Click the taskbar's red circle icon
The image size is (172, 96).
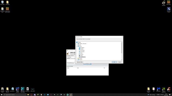[31, 95]
